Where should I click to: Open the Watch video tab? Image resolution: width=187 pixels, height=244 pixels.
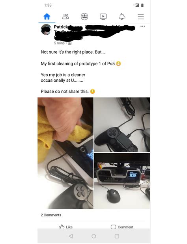(103, 17)
